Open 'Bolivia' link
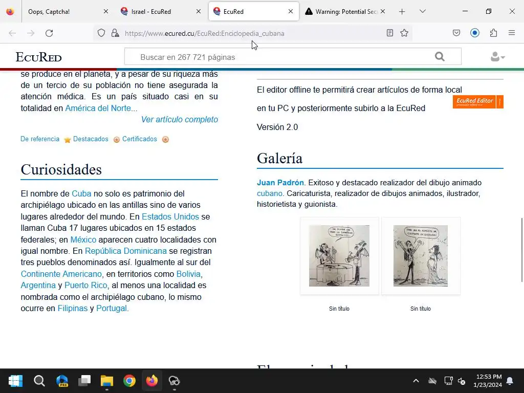 tap(188, 274)
